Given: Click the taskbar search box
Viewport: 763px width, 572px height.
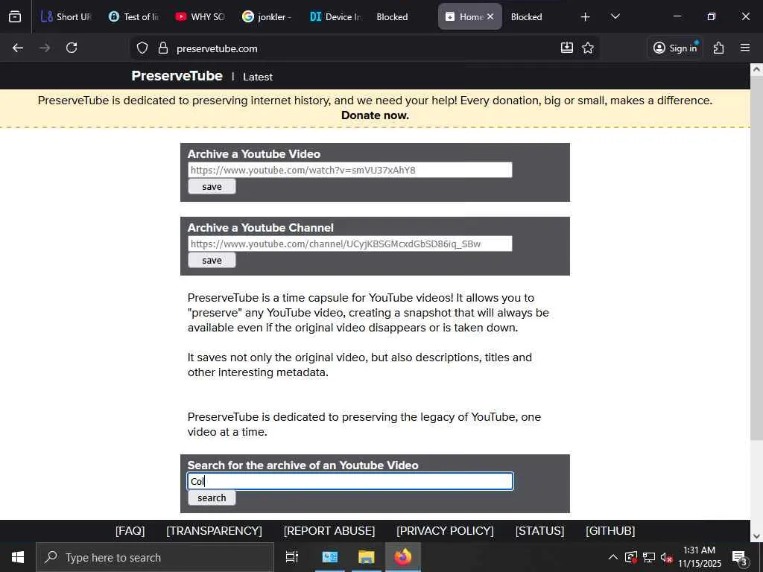Looking at the screenshot, I should (x=155, y=557).
